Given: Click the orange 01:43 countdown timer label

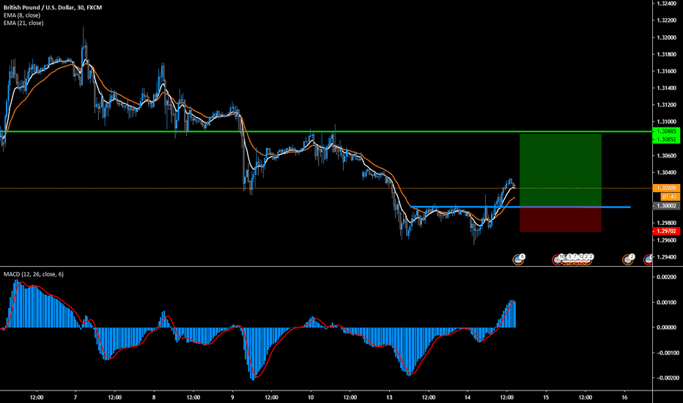Looking at the screenshot, I should (666, 197).
